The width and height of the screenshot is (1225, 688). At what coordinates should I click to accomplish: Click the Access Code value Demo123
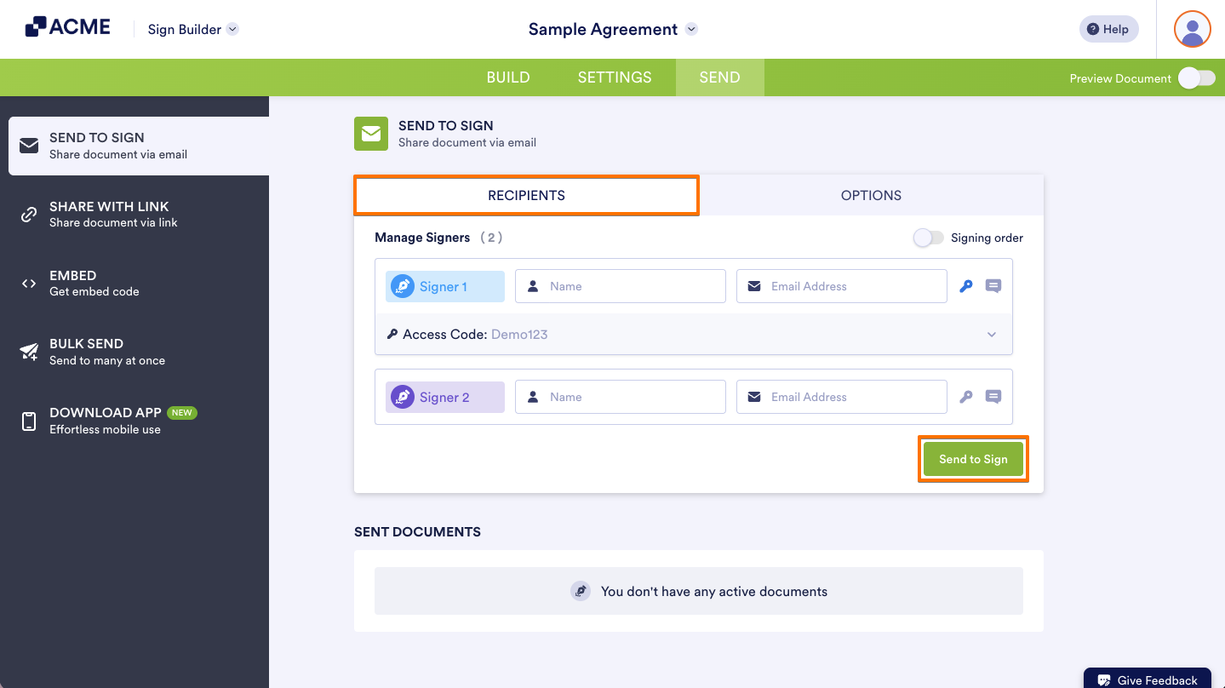pos(519,335)
